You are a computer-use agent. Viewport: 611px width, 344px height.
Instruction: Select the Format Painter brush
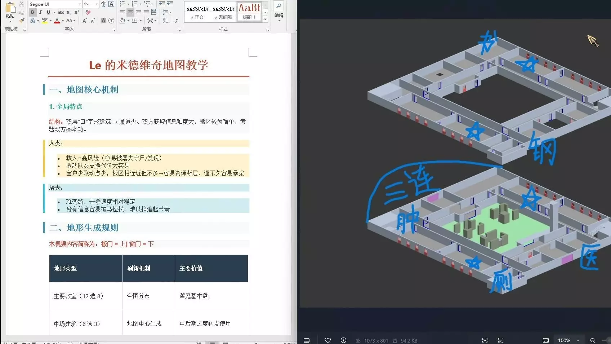22,20
